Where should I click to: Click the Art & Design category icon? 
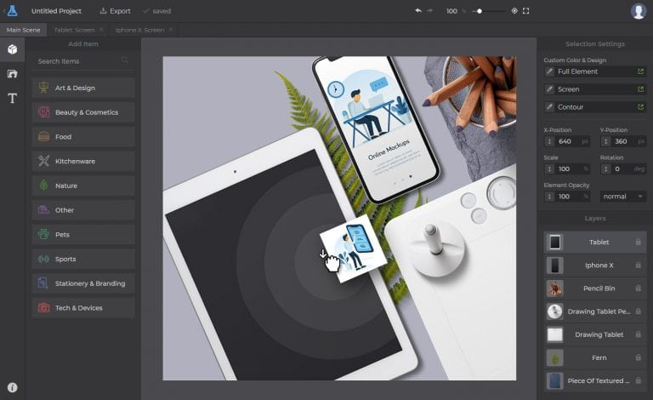(43, 88)
